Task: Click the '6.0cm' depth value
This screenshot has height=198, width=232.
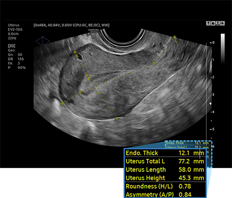Action: (x=13, y=34)
